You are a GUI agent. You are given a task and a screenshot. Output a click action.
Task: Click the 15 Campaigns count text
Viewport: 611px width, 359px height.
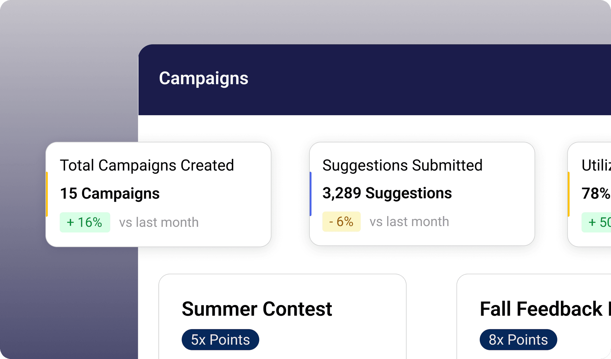pyautogui.click(x=110, y=193)
